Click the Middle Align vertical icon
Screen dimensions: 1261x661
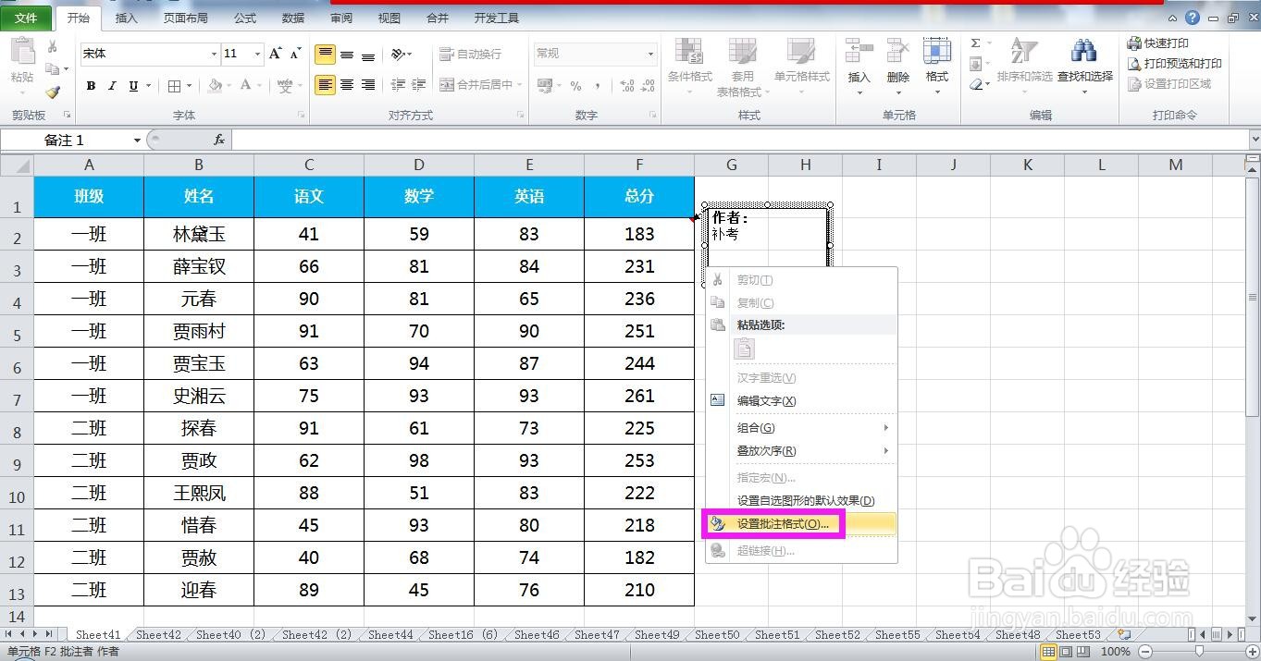click(347, 55)
